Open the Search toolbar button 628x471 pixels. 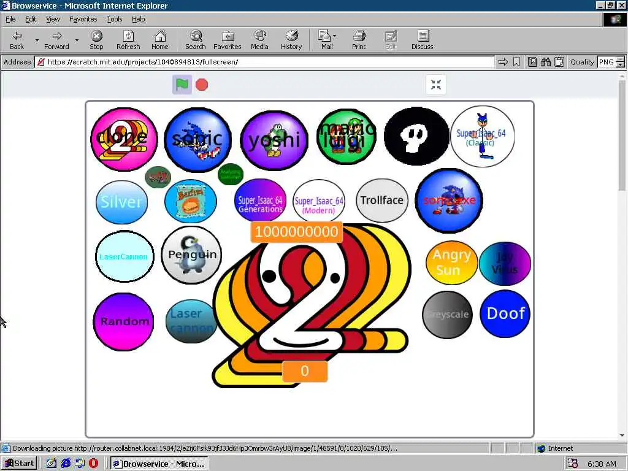[x=196, y=40]
